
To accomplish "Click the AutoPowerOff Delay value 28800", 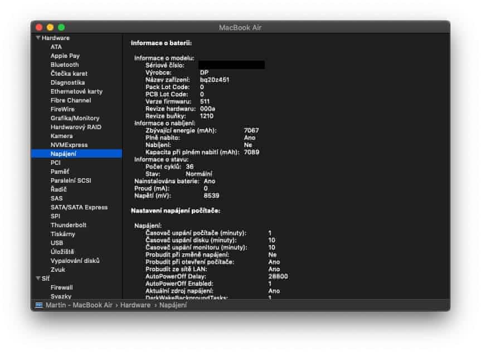I will point(278,276).
